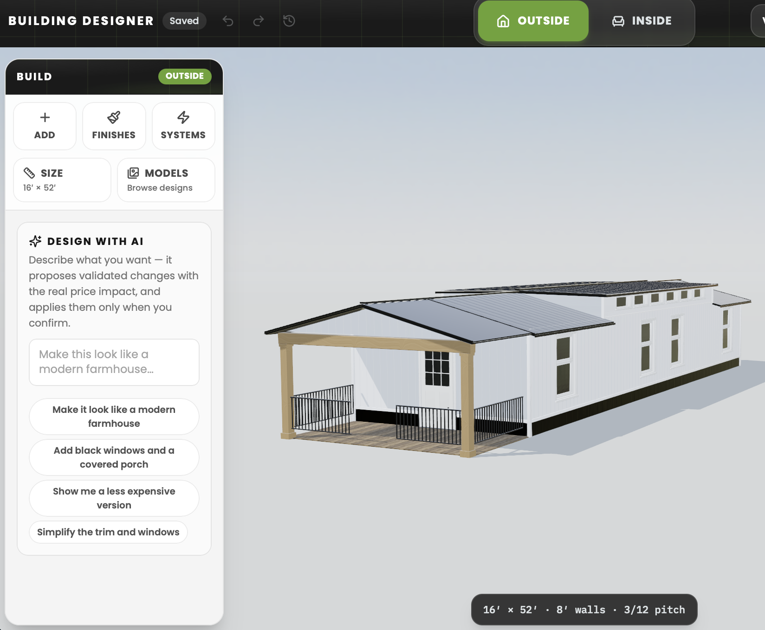This screenshot has height=630, width=765.
Task: Click the BUILDING DESIGNER title
Action: [81, 21]
